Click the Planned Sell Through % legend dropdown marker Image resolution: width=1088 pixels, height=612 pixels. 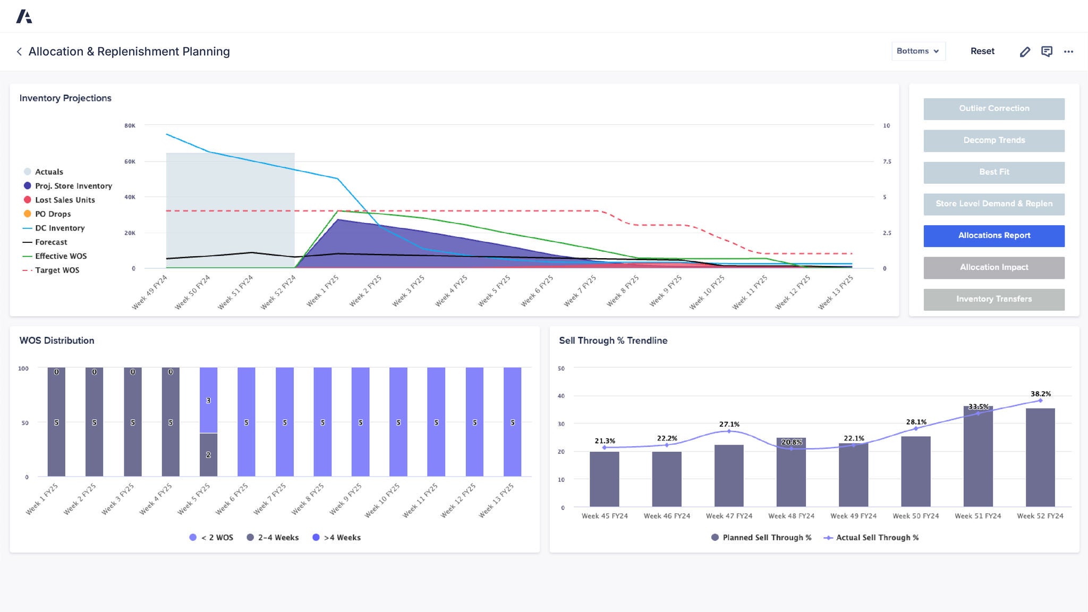click(715, 538)
